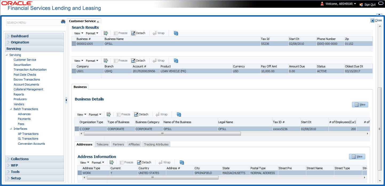The height and width of the screenshot is (186, 385).
Task: Click Query by Example icon in Business Details toolbar
Action: [109, 114]
